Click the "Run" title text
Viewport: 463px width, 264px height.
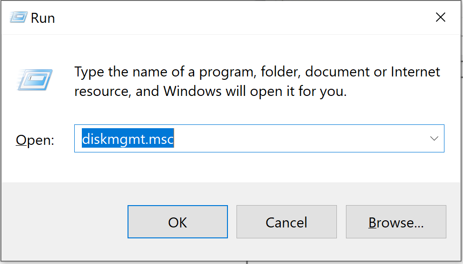43,18
